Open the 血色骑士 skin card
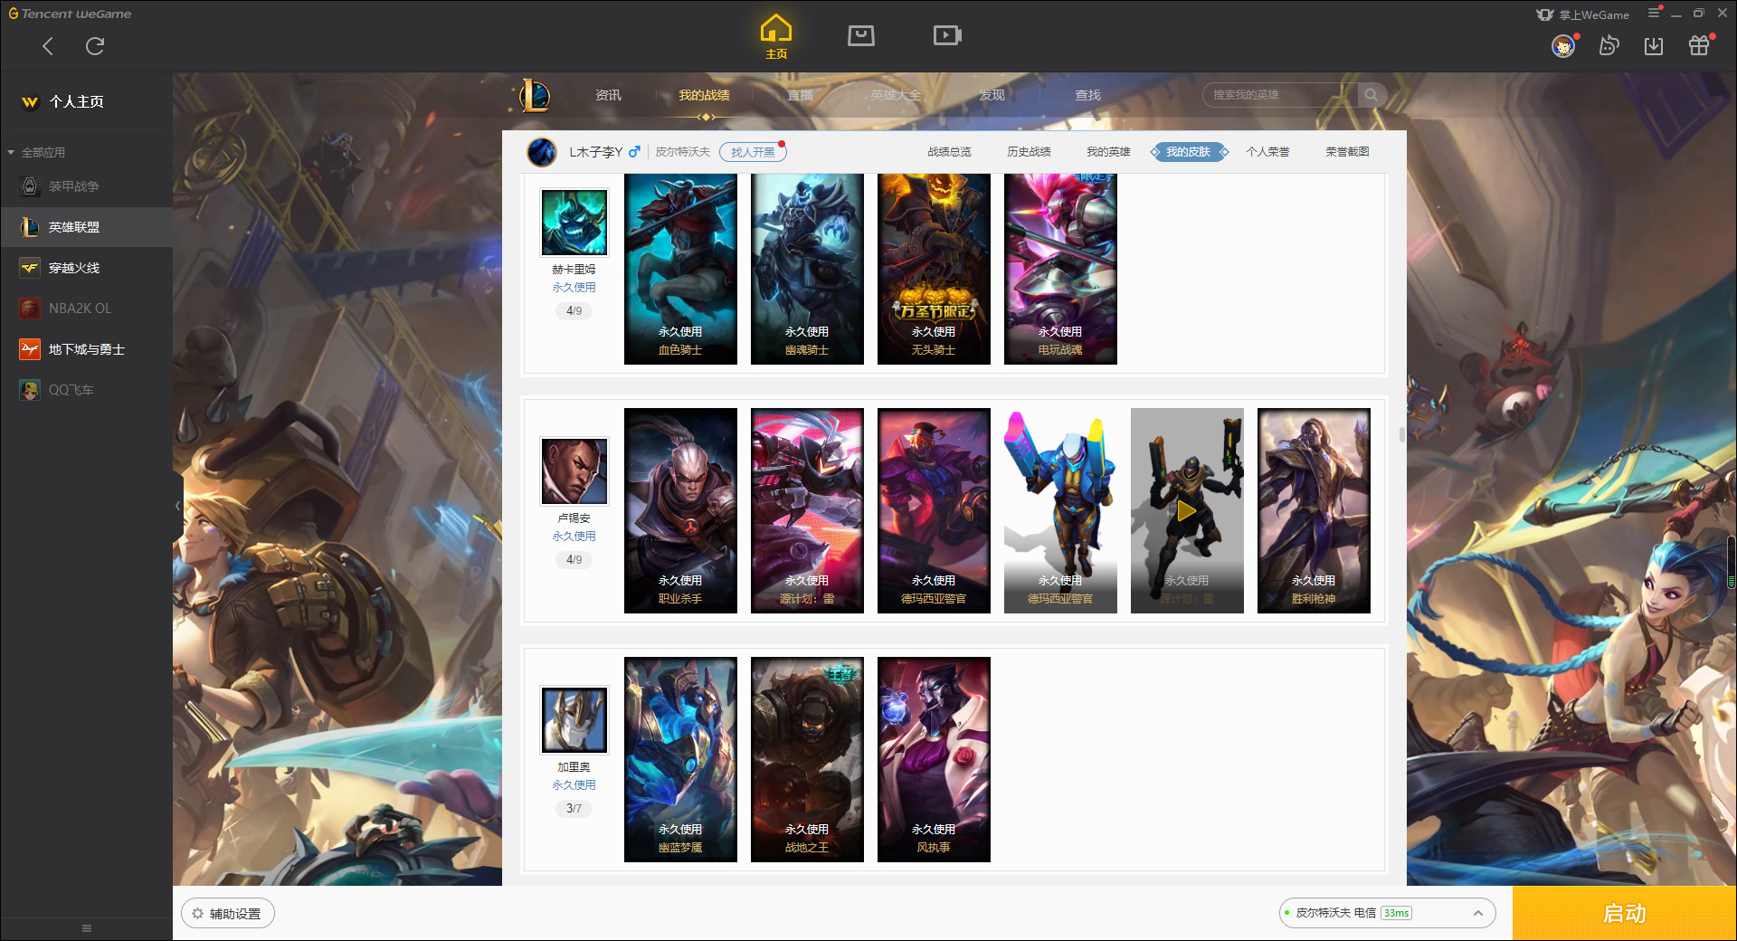This screenshot has width=1737, height=941. tap(680, 270)
